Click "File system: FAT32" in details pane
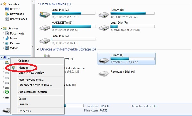This screenshot has width=192, height=116. click(x=96, y=111)
